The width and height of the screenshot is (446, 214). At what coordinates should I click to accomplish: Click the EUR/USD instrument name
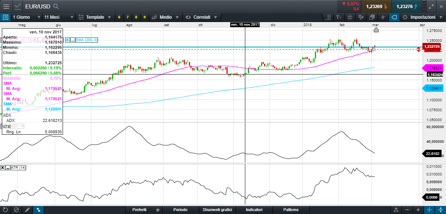tap(38, 6)
